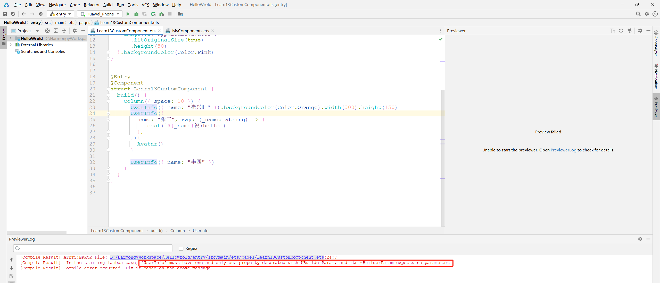660x283 pixels.
Task: Hide the Previewer panel with minus icon
Action: click(x=648, y=31)
